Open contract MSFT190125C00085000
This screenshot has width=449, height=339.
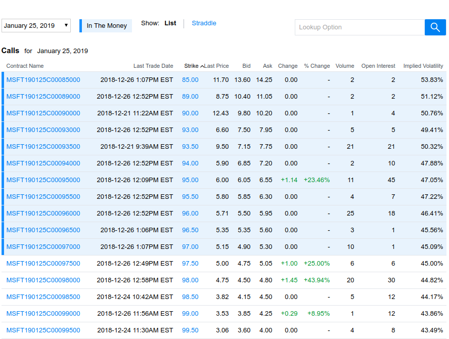(x=43, y=80)
